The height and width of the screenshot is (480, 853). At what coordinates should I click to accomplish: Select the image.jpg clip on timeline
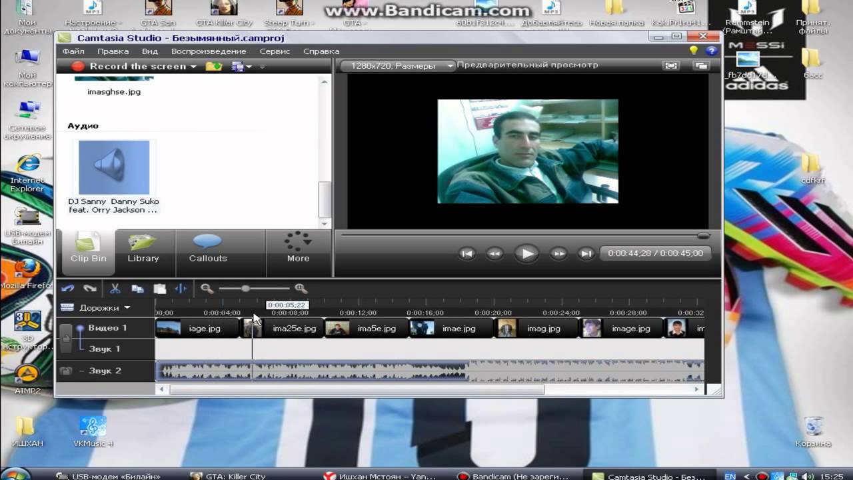[621, 328]
